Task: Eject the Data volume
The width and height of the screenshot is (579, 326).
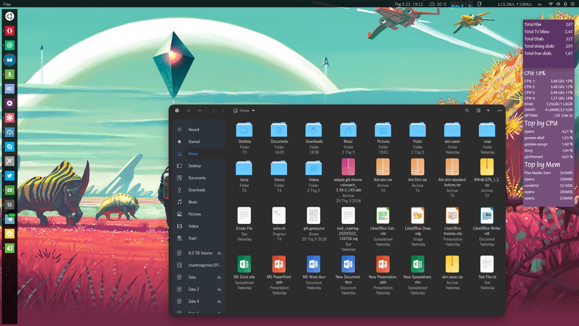Action: [219, 277]
